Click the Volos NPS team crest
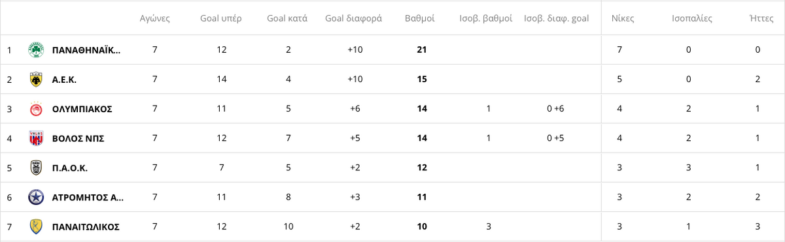This screenshot has width=785, height=242. pyautogui.click(x=36, y=138)
